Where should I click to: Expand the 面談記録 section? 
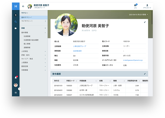pos(45,66)
